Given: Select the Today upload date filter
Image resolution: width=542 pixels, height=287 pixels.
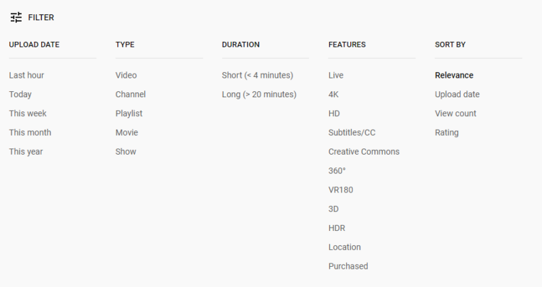Looking at the screenshot, I should [x=20, y=95].
